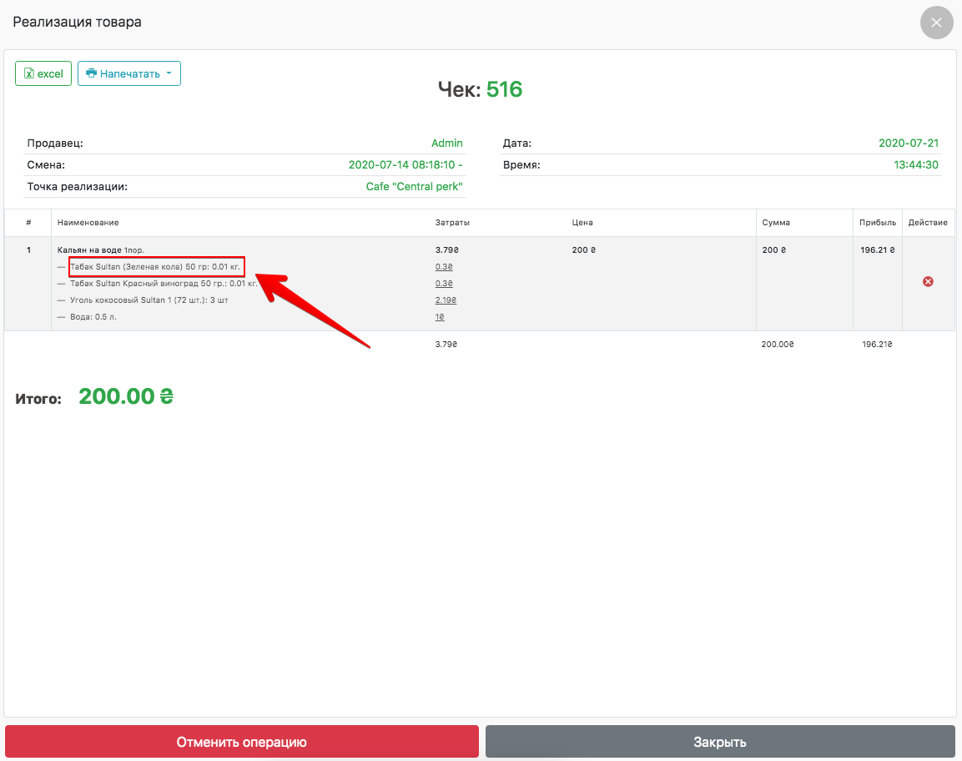Open 0.3₴ cost of Красный виноград tobacco
Image resolution: width=962 pixels, height=761 pixels.
click(x=444, y=284)
